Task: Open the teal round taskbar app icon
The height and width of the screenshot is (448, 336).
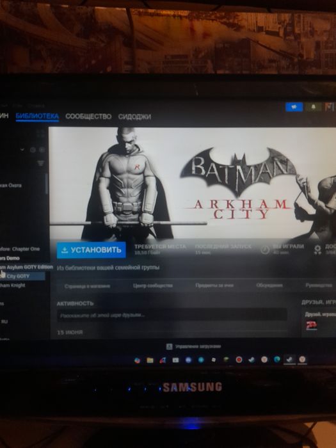Action: coord(201,360)
